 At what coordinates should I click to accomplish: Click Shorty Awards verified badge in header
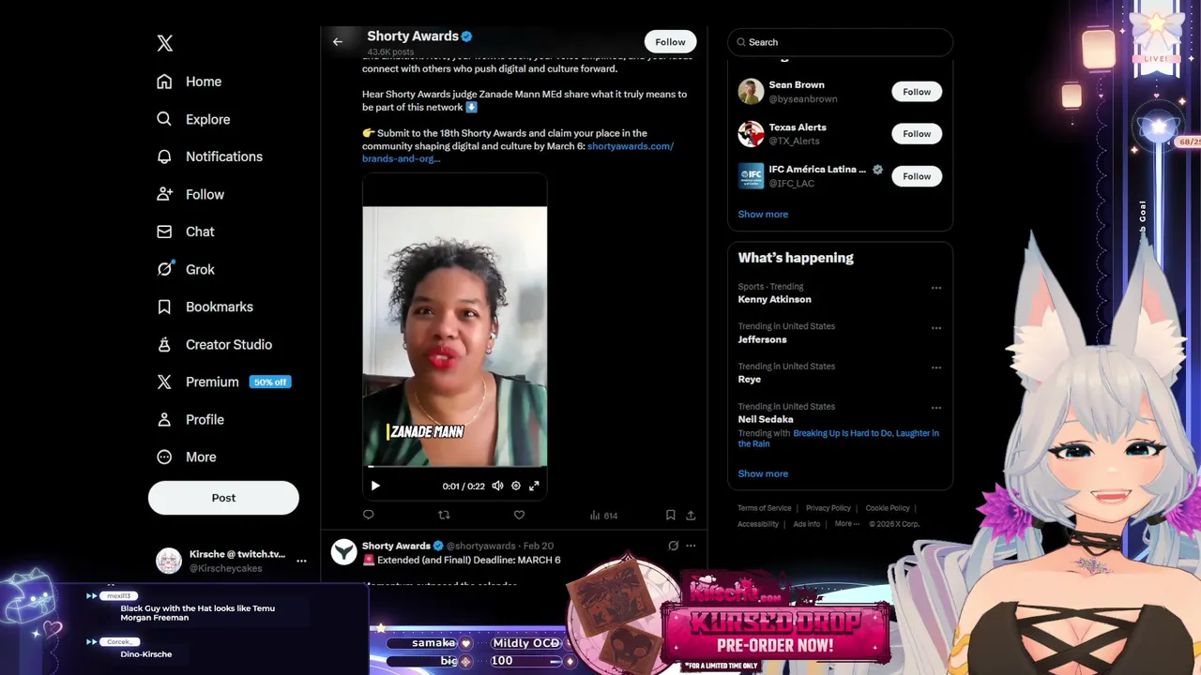coord(466,37)
